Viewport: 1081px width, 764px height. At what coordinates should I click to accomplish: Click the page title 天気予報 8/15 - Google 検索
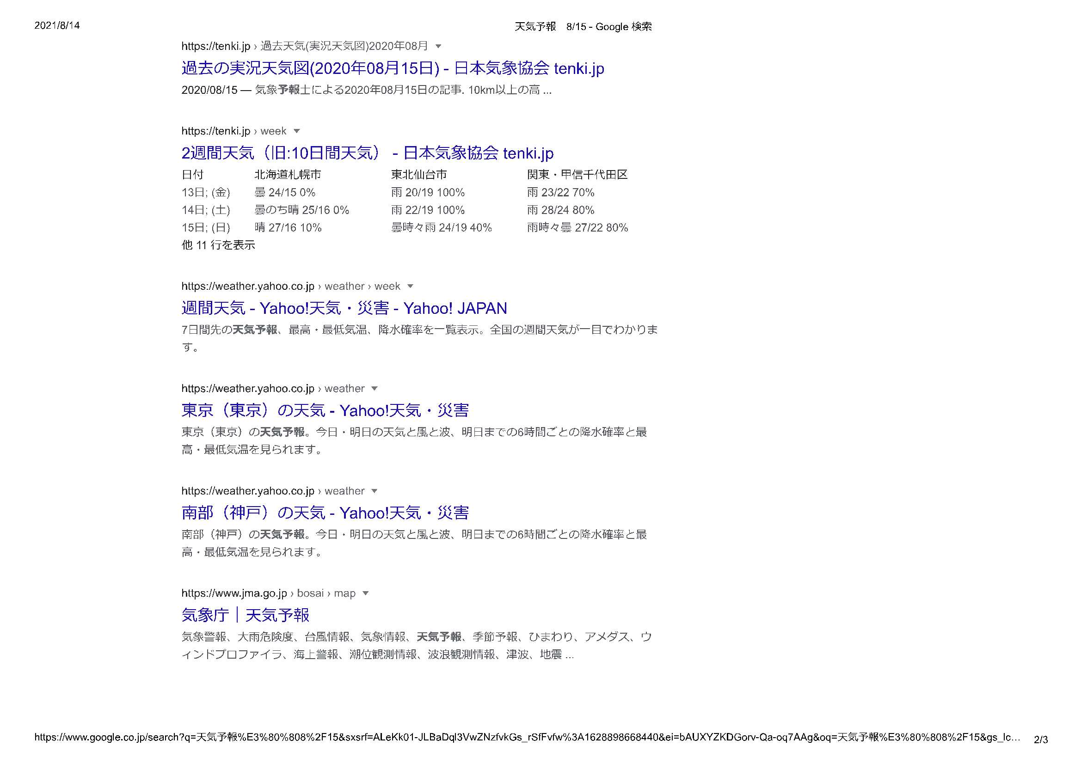pyautogui.click(x=583, y=27)
